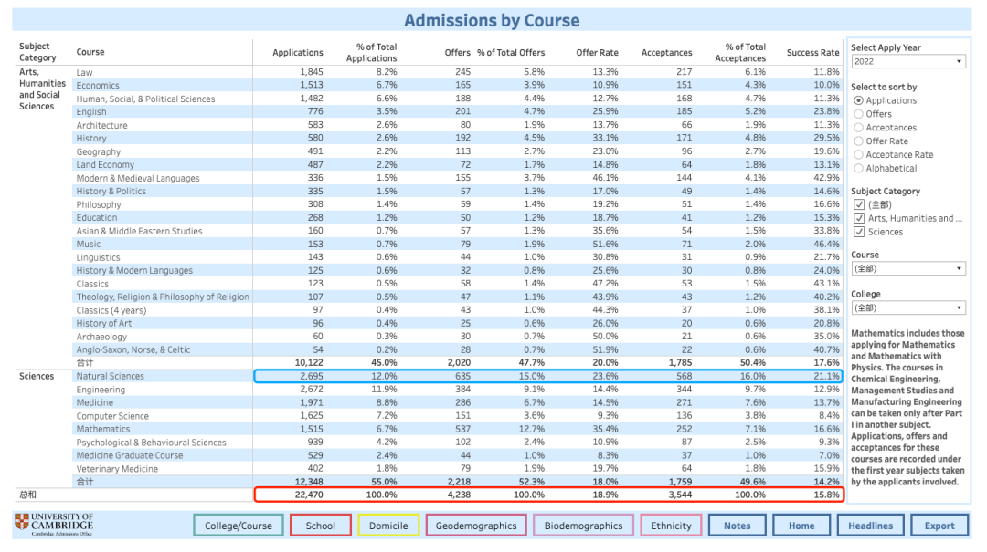Select the Economics course row label
The height and width of the screenshot is (552, 987).
tap(98, 86)
